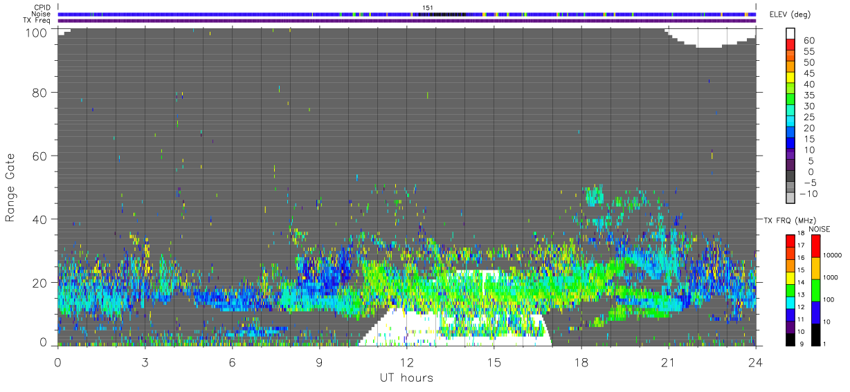This screenshot has width=850, height=392.
Task: Click the '12' tick on UT hours axis
Action: point(406,362)
